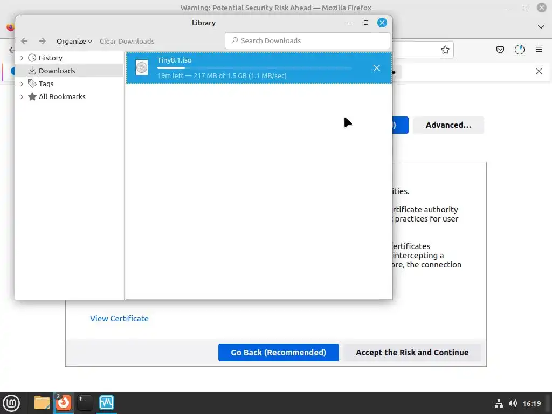The width and height of the screenshot is (552, 414).
Task: Bookmark this page with star icon
Action: pos(445,50)
